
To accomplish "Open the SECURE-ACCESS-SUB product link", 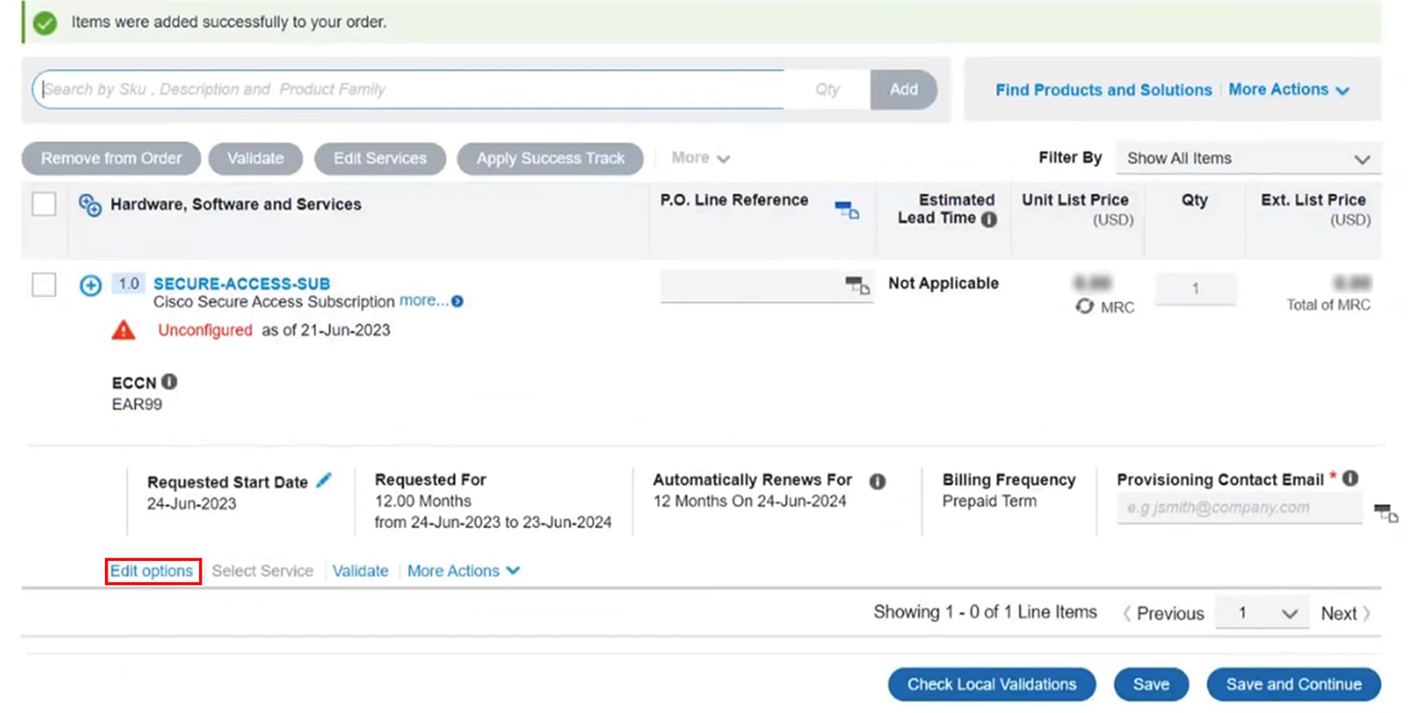I will click(x=241, y=284).
